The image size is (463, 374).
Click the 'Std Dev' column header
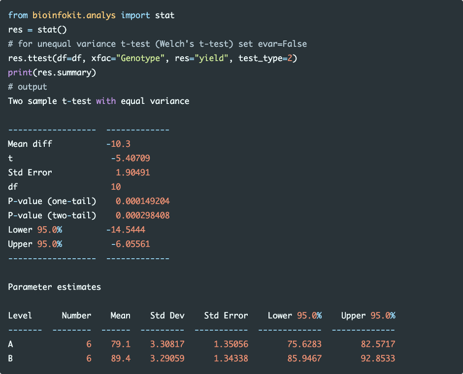coord(167,315)
